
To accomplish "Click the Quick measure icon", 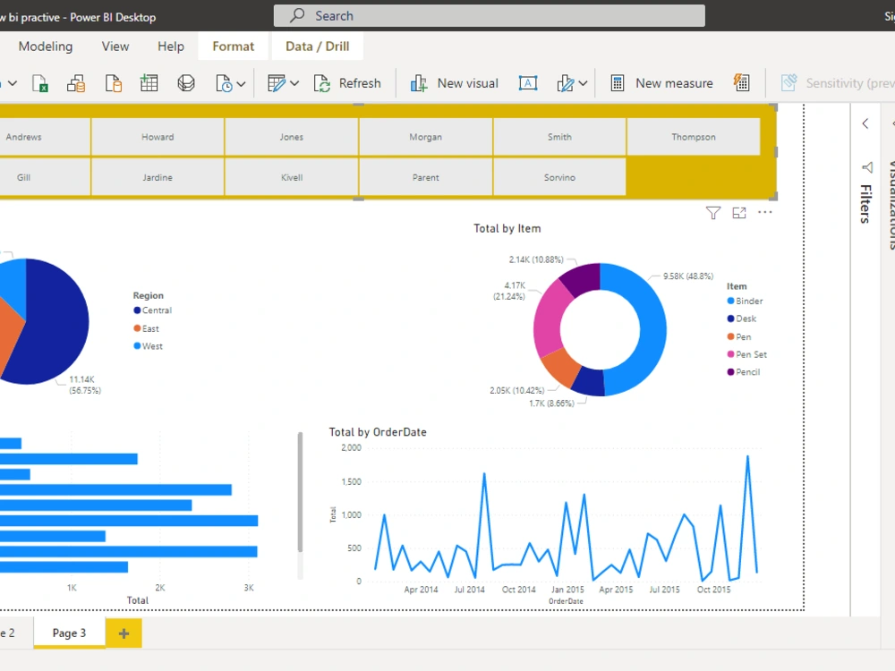I will pyautogui.click(x=741, y=83).
